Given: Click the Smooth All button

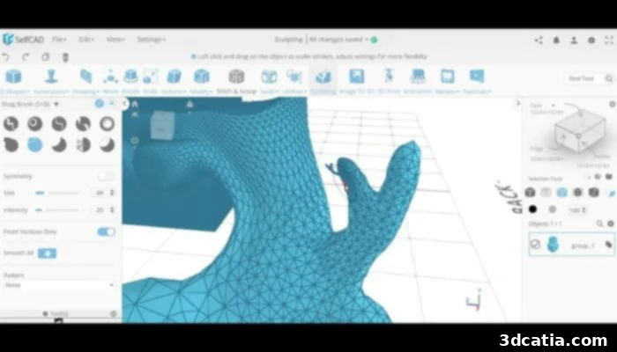Looking at the screenshot, I should 48,253.
